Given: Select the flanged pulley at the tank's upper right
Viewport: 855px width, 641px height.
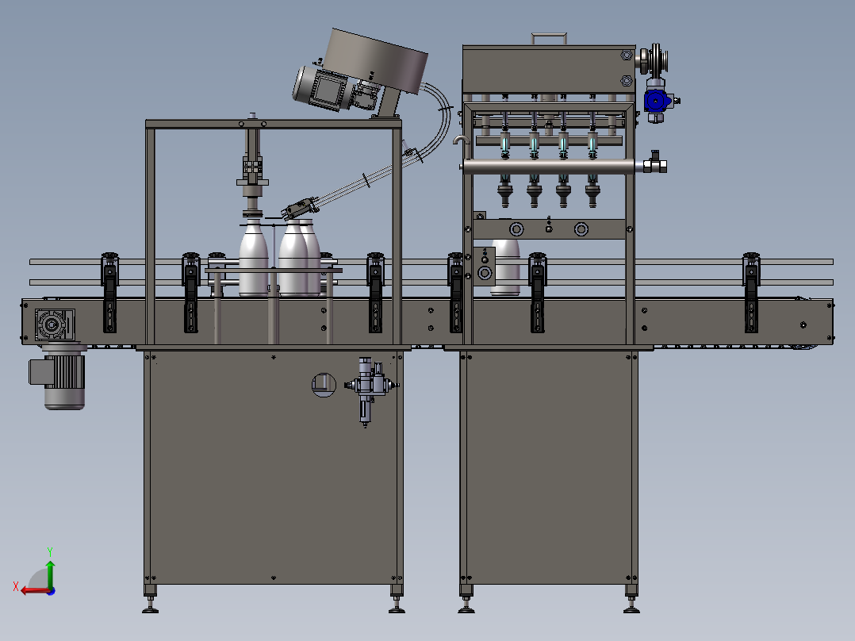Looking at the screenshot, I should tap(655, 60).
